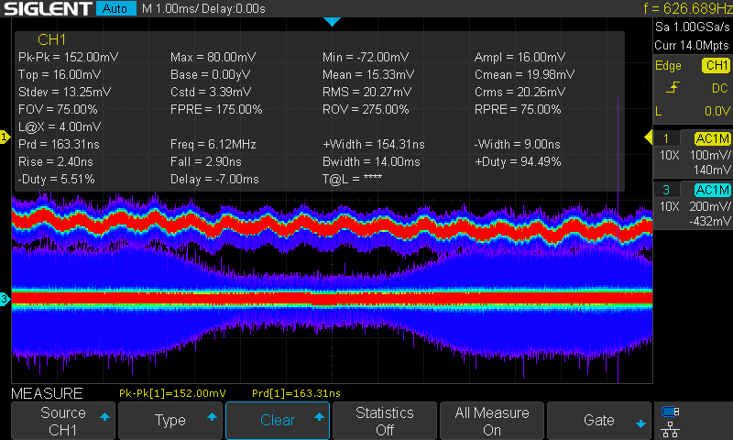
Task: Select the yellow CH1 trigger source badge
Action: (717, 65)
